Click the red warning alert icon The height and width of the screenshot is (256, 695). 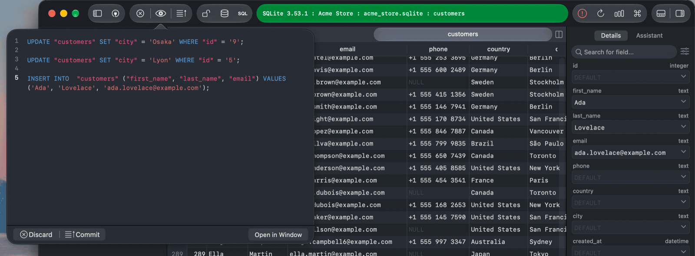coord(582,13)
